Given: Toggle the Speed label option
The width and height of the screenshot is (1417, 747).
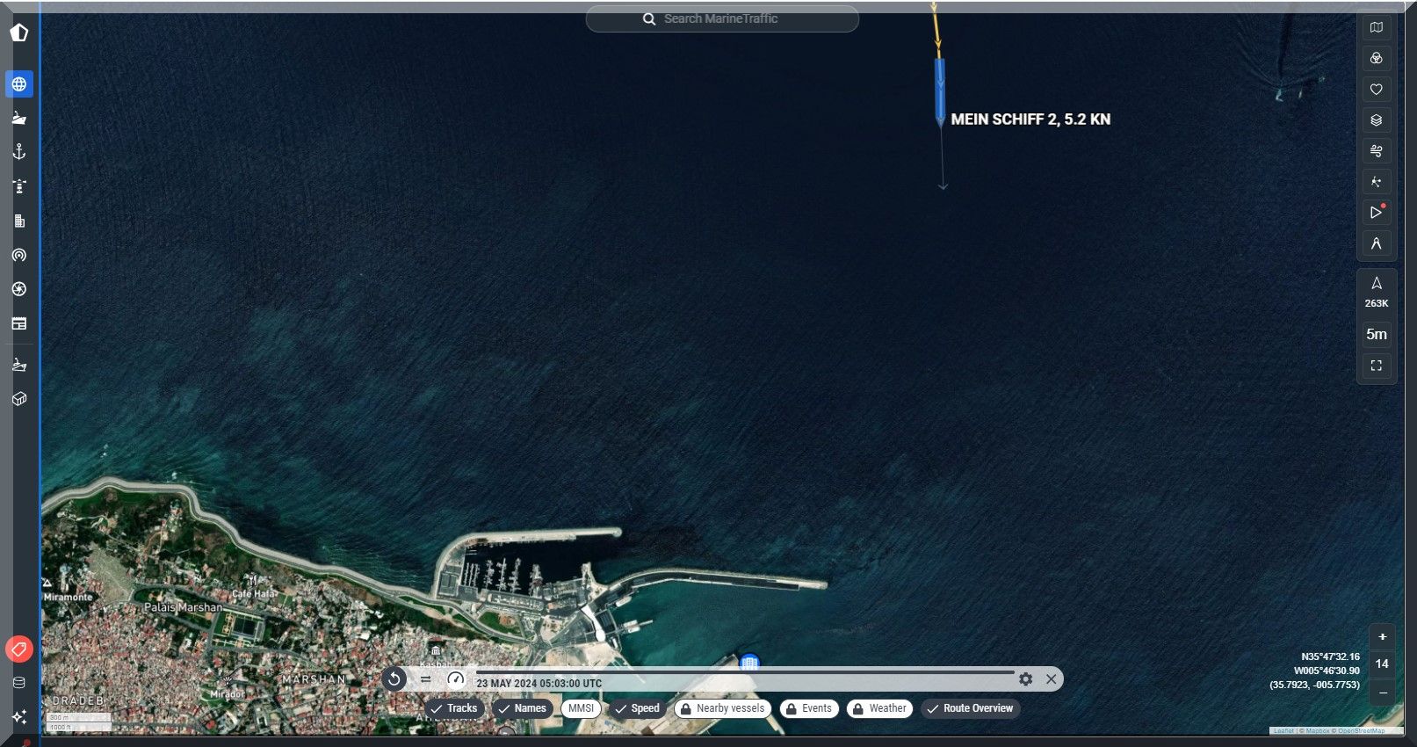Looking at the screenshot, I should tap(637, 708).
